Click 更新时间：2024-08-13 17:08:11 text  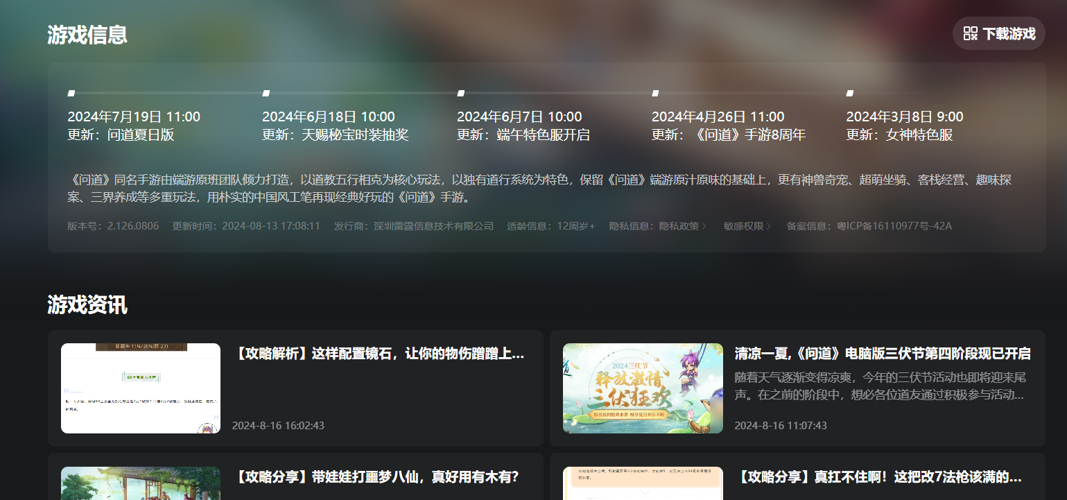[x=246, y=226]
